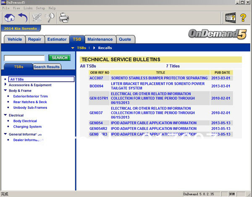Select the TSBs sub-navigation link
This screenshot has width=252, height=197.
pyautogui.click(x=81, y=48)
